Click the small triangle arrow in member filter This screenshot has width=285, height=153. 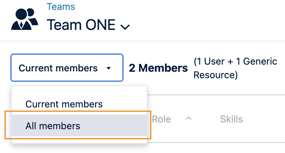[109, 68]
